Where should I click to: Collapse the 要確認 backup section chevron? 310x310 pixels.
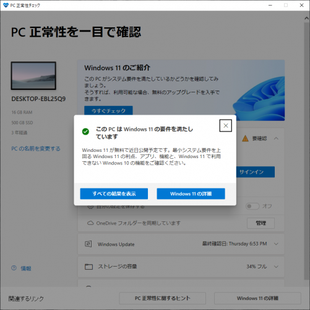pyautogui.click(x=276, y=138)
